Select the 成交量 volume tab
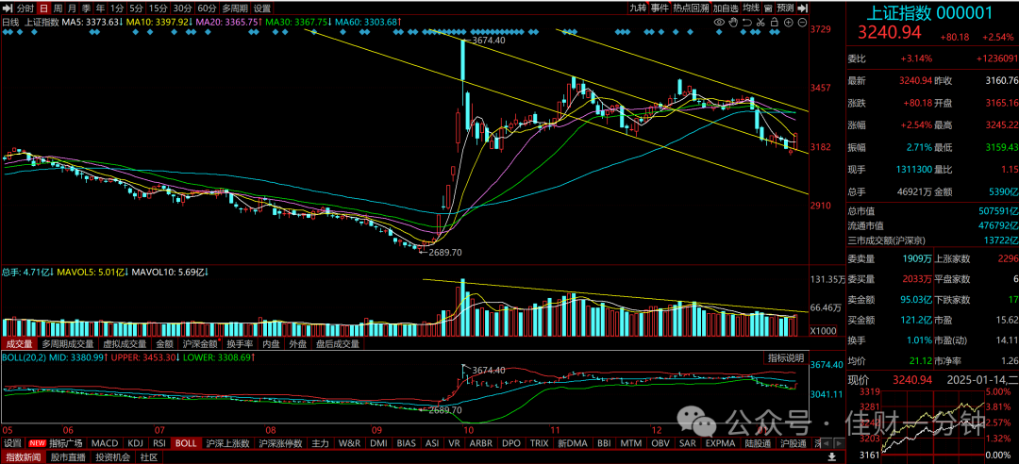 tap(19, 344)
